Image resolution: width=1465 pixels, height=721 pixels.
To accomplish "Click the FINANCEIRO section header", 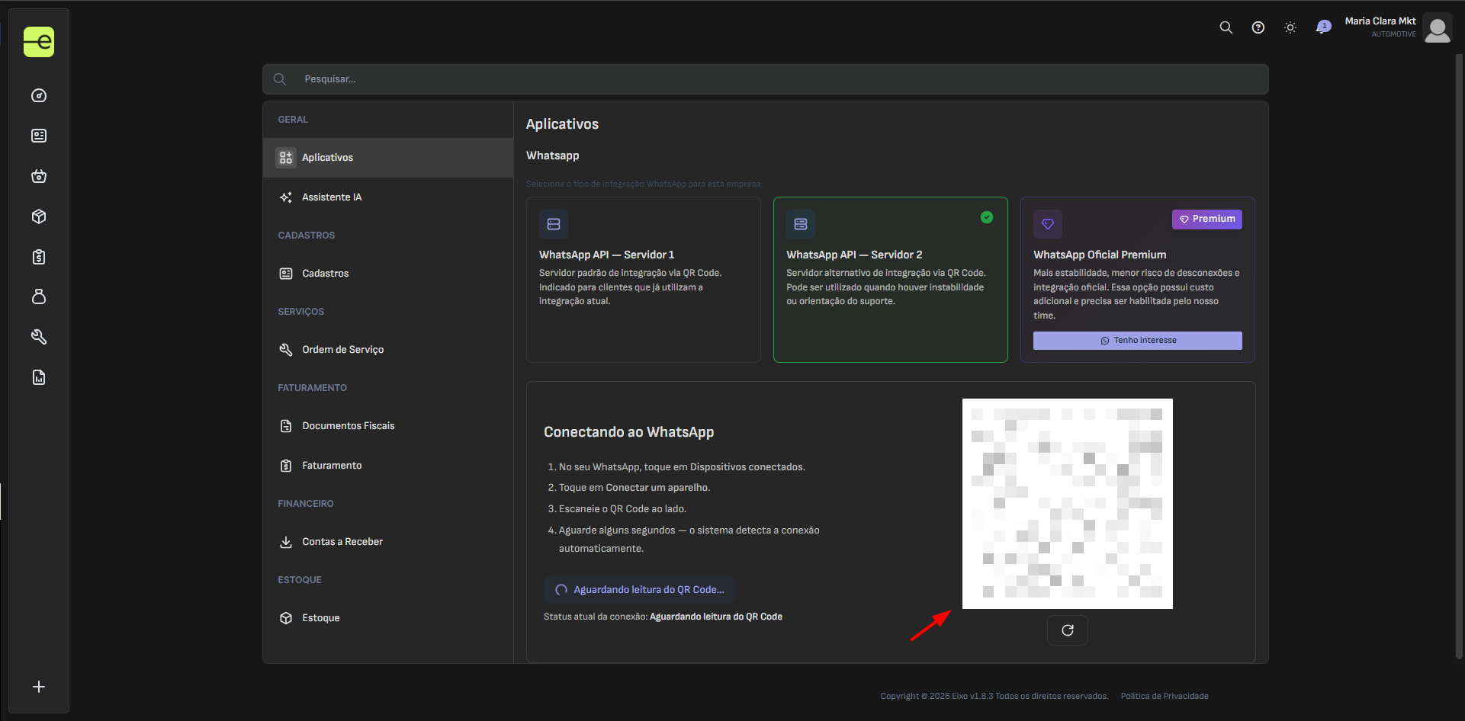I will (306, 504).
